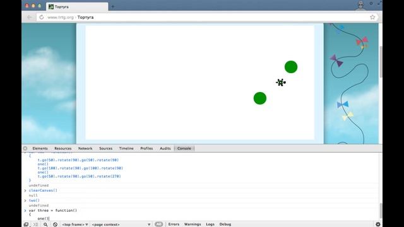
Task: Switch to the Profiles tab
Action: point(146,149)
